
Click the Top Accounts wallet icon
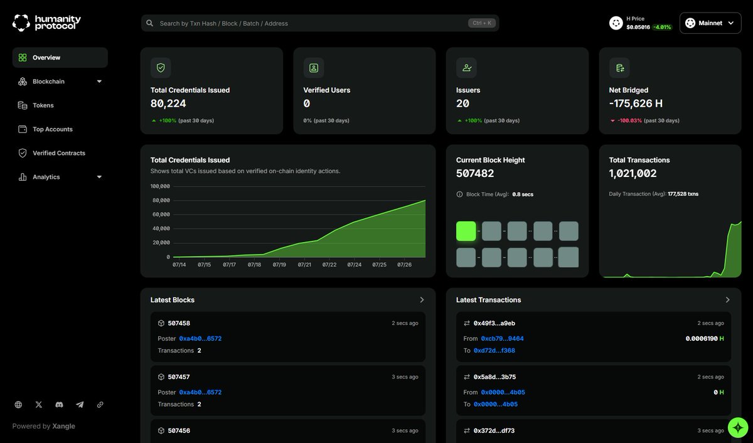pos(23,129)
